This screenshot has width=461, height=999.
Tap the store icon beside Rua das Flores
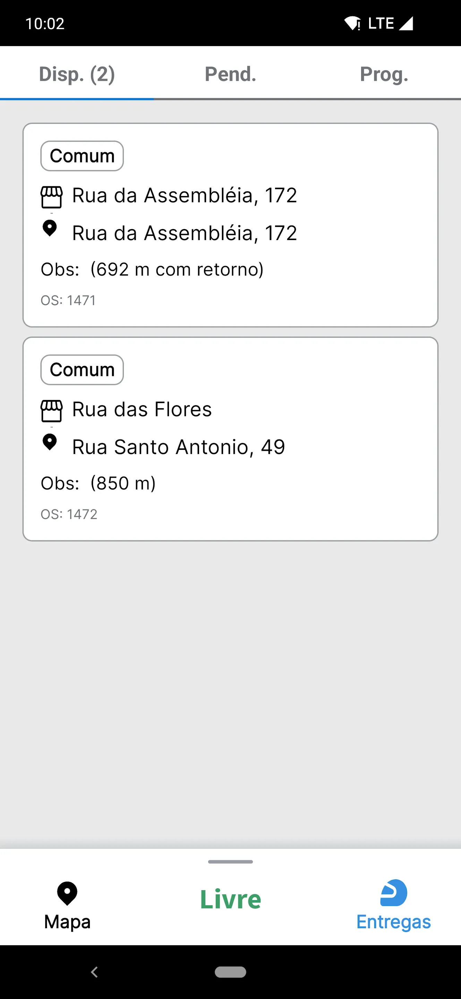(x=51, y=411)
